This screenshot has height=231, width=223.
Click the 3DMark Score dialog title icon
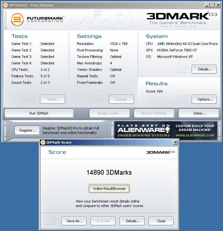pyautogui.click(x=43, y=142)
